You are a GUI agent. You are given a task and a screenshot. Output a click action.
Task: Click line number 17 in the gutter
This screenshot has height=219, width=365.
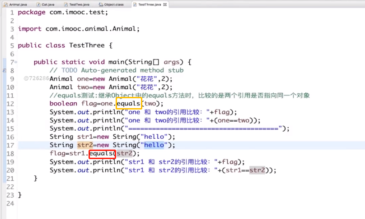tap(10, 146)
